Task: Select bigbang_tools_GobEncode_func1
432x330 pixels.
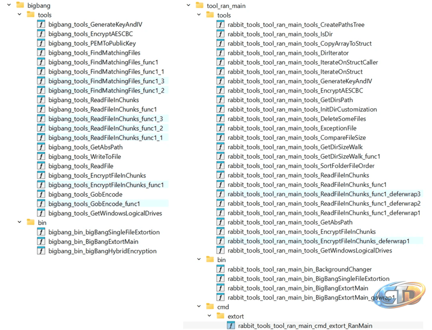Action: tap(94, 203)
